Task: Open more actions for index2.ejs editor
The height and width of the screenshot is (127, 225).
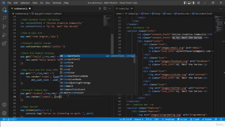Action: pos(221,8)
